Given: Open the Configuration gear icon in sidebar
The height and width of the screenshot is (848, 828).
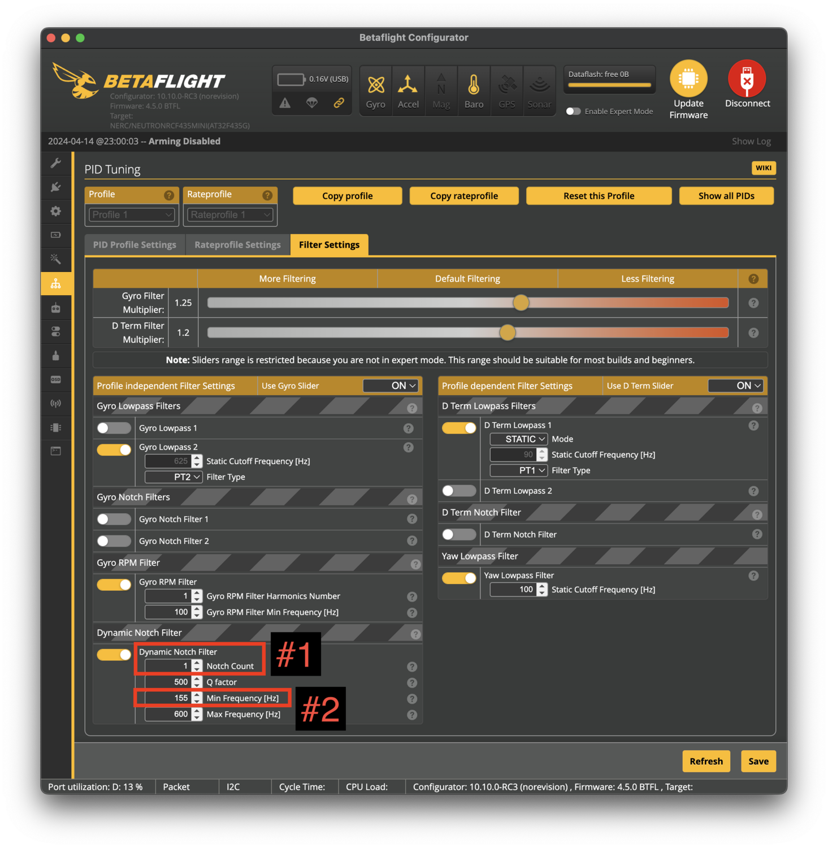Looking at the screenshot, I should coord(56,211).
